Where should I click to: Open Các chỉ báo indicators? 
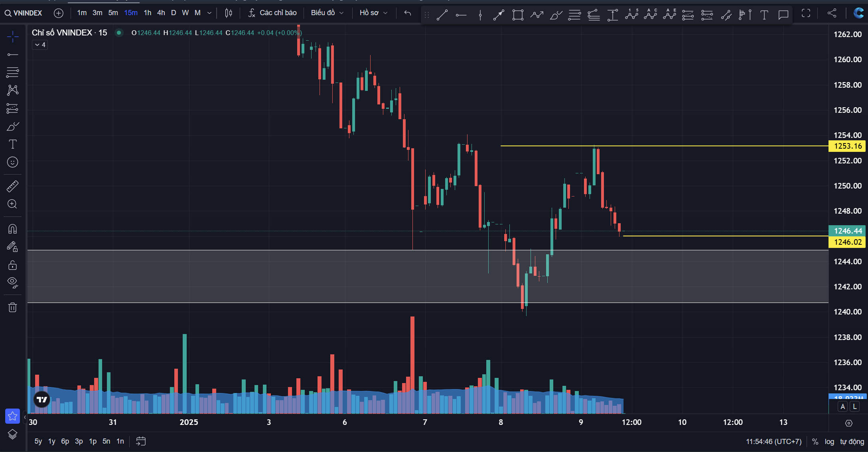(x=272, y=13)
